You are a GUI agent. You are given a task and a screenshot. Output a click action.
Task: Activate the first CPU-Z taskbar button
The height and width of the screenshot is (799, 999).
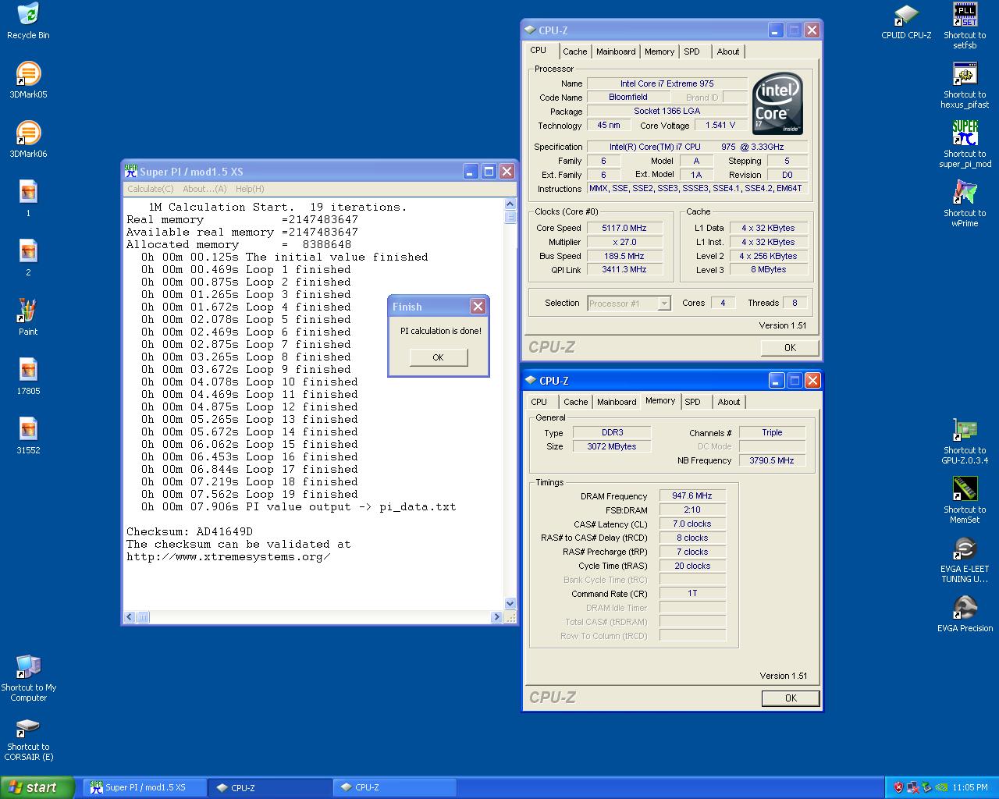[x=271, y=787]
